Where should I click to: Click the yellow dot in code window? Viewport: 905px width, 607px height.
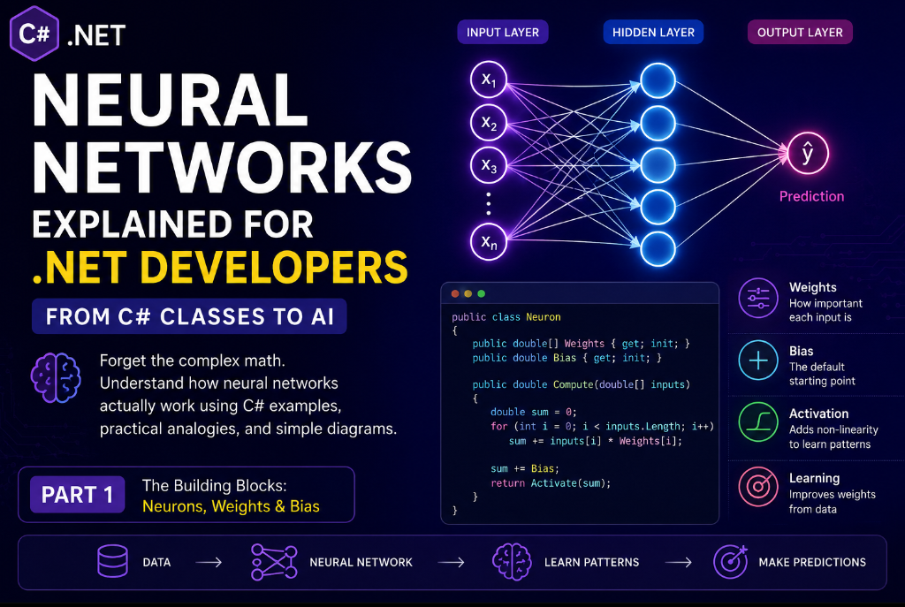click(x=468, y=293)
